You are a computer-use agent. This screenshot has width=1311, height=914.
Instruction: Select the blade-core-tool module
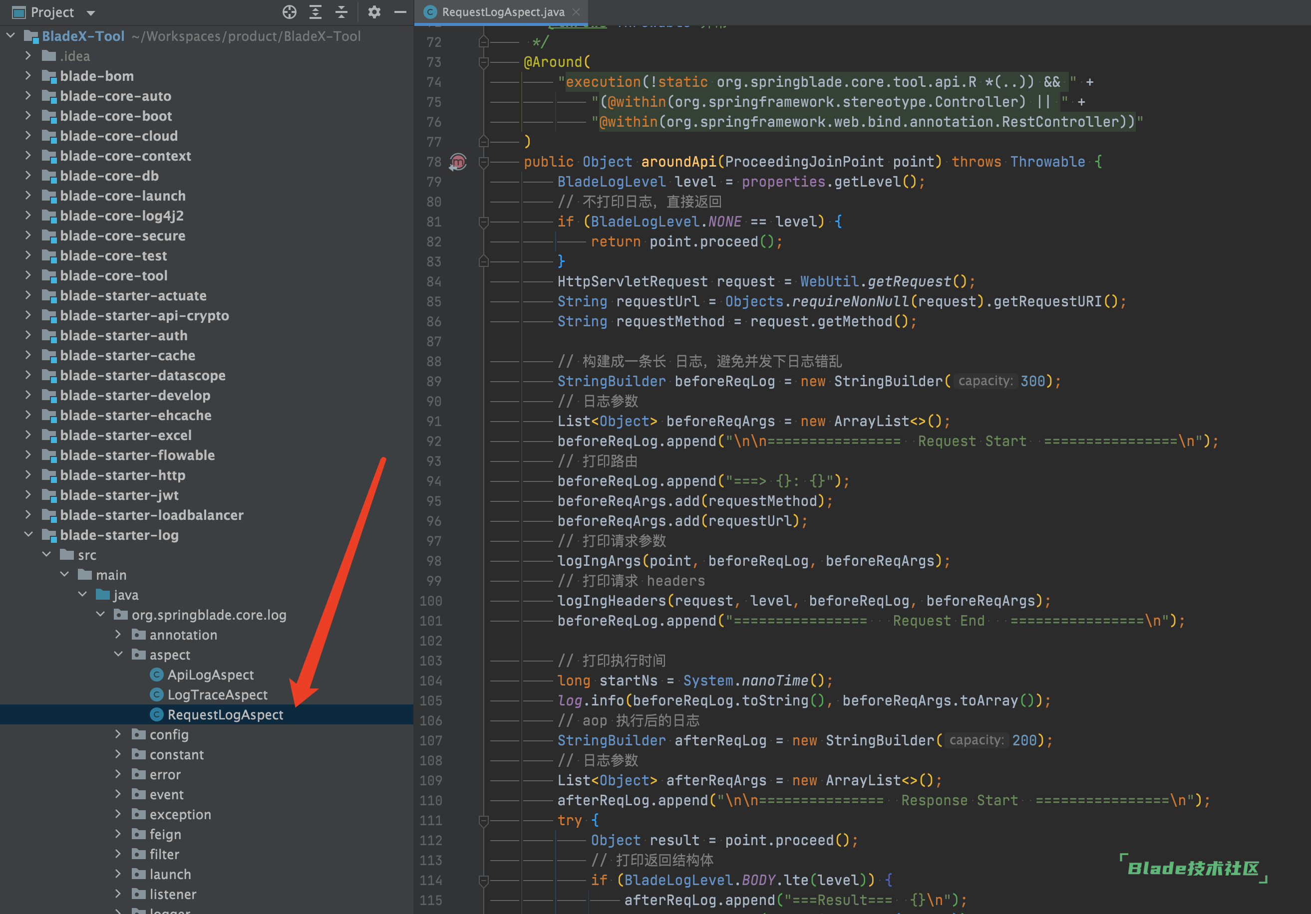(x=114, y=275)
